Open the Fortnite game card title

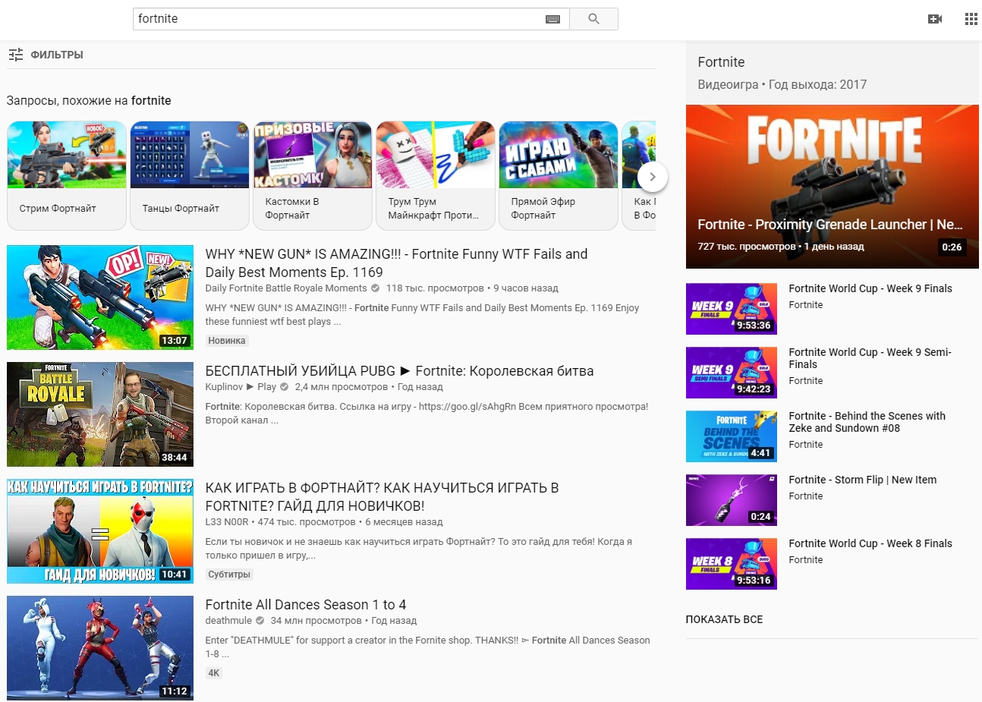(721, 62)
